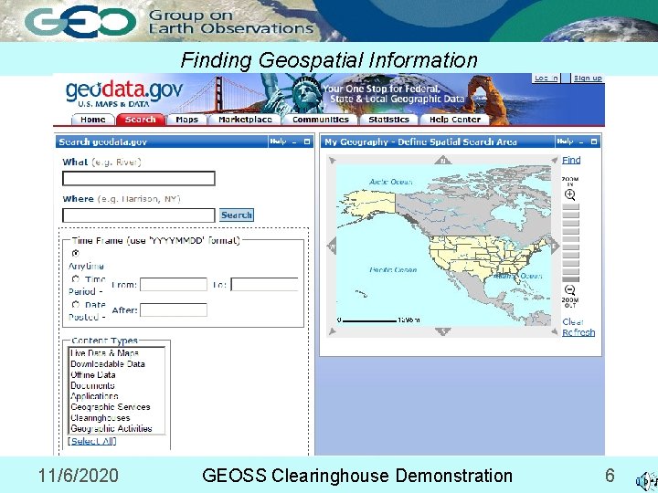Click the To date field
Image resolution: width=658 pixels, height=493 pixels.
point(264,285)
